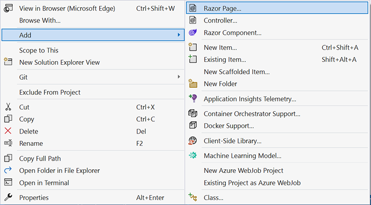Viewport: 371px width, 205px height.
Task: Click the Docker Support icon
Action: 193,125
